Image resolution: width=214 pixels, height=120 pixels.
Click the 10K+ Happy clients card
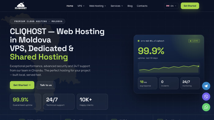92,102
